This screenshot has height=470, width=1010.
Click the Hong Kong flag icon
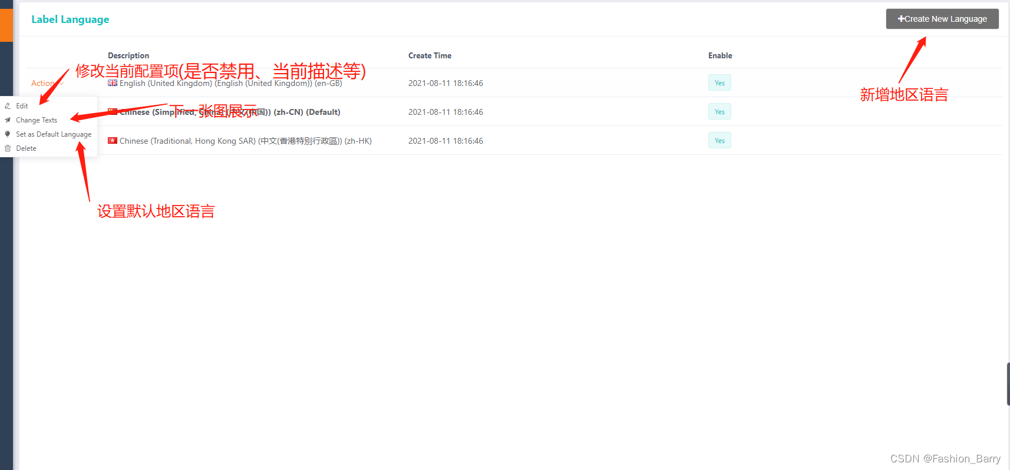(x=113, y=141)
